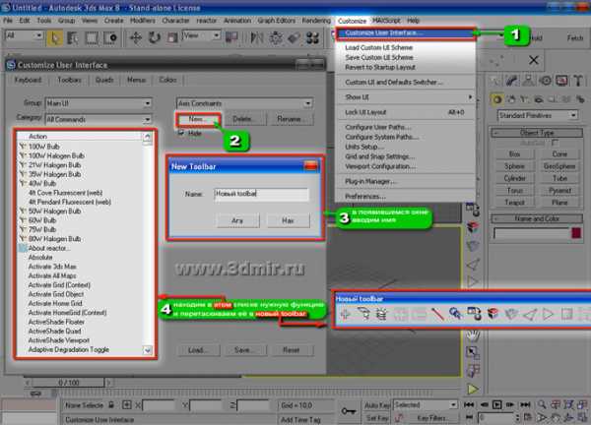Activate the Select and Scale tool
Viewport: 591px width, 425px height.
[x=172, y=38]
